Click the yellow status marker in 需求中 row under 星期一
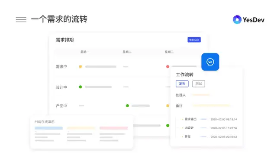Viewport: 277px width, 155px height. coord(81,67)
